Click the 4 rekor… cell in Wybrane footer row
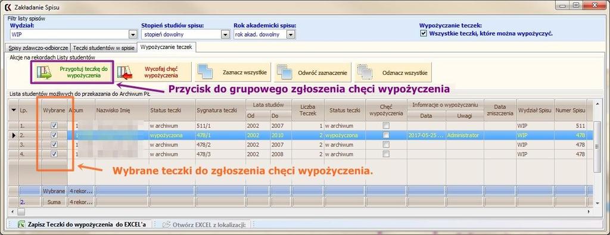 (81, 191)
